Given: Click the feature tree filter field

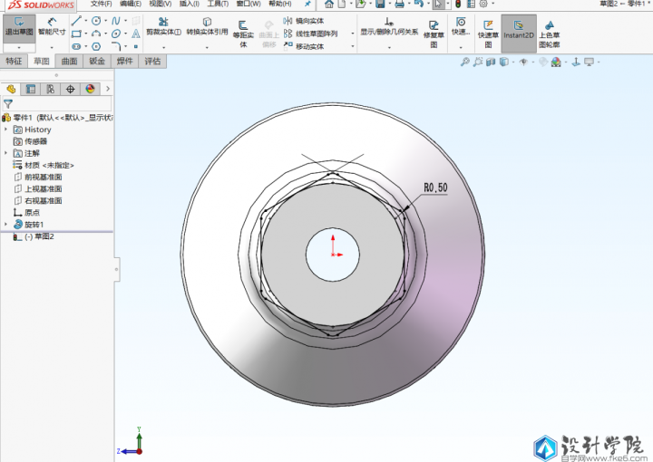Looking at the screenshot, I should 54,104.
